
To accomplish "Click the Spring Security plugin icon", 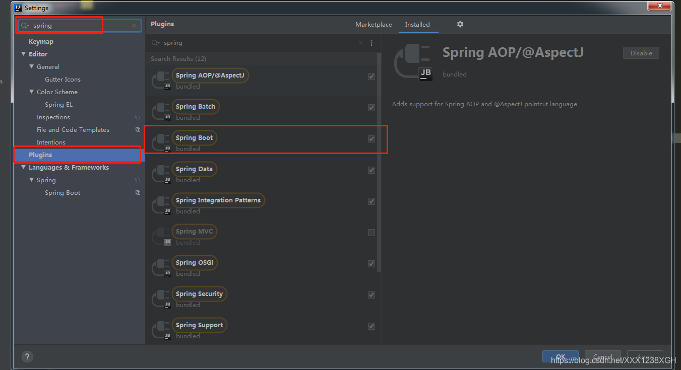I will point(161,299).
